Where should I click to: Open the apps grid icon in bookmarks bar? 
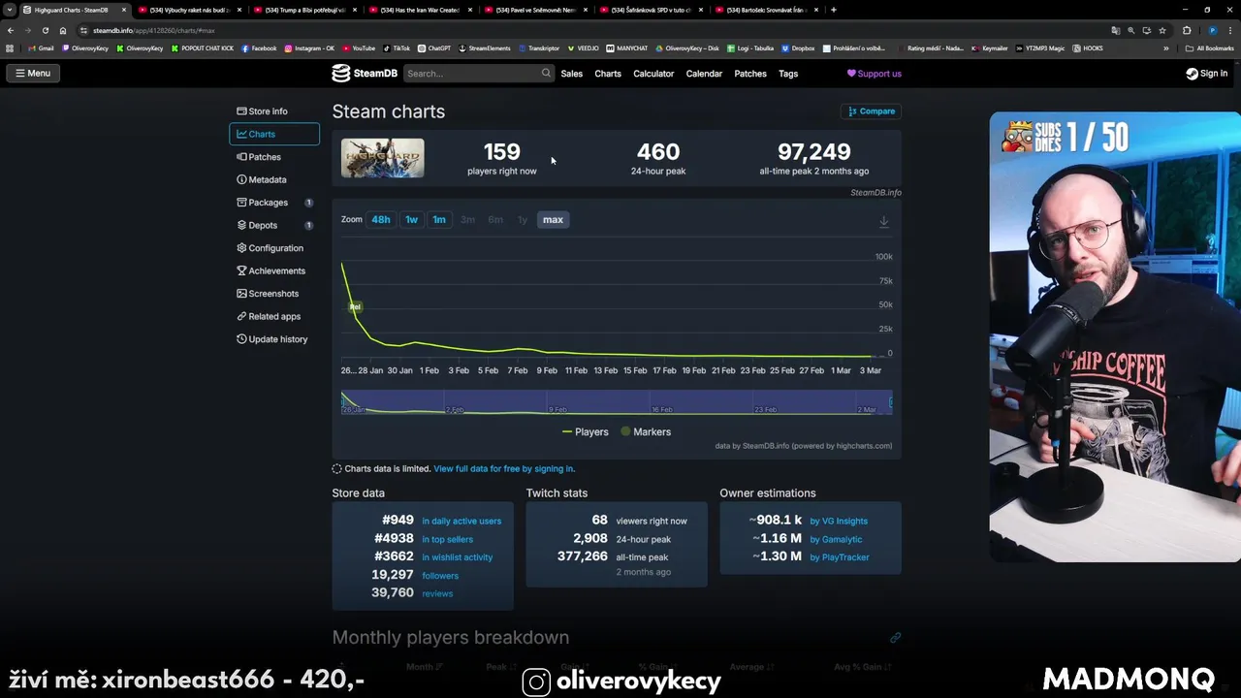[x=11, y=48]
